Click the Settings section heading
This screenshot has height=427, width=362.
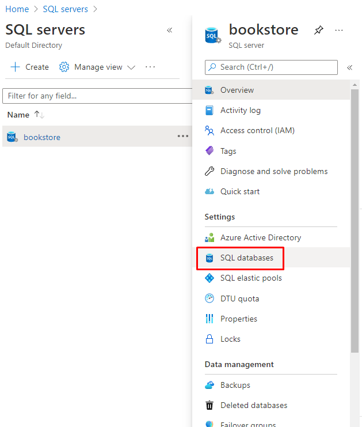(219, 217)
